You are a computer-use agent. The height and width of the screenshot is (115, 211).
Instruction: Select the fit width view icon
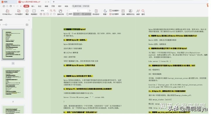pyautogui.click(x=44, y=14)
